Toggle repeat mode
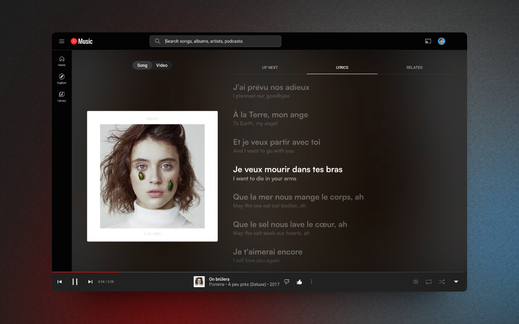This screenshot has width=519, height=324. point(429,282)
